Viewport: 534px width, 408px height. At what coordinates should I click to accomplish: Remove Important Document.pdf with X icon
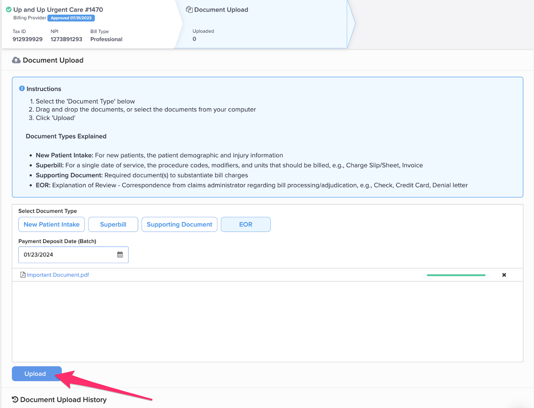[504, 275]
